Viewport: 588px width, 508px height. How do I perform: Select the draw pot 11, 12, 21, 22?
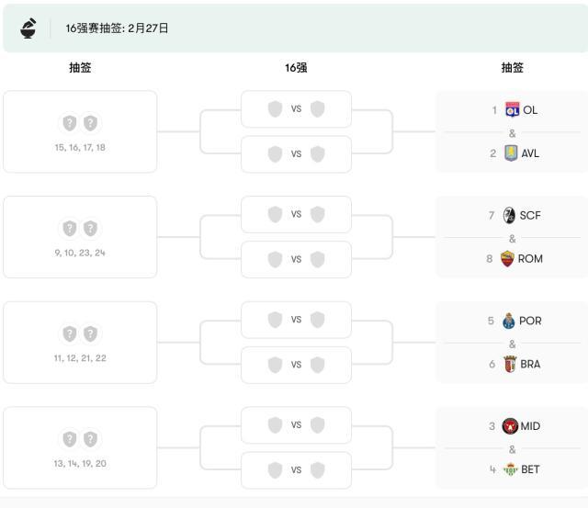(80, 343)
